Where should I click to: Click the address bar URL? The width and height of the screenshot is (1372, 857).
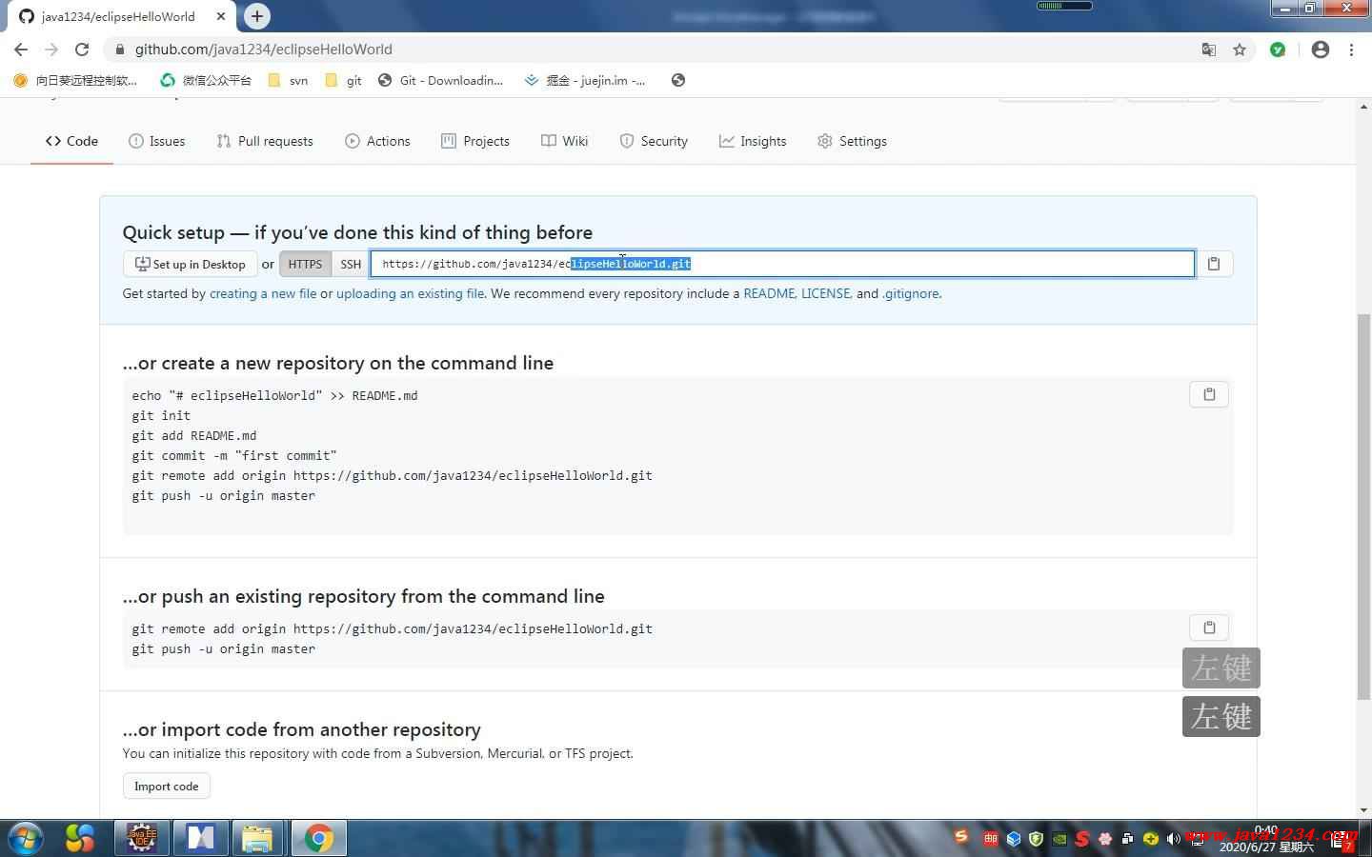coord(263,50)
